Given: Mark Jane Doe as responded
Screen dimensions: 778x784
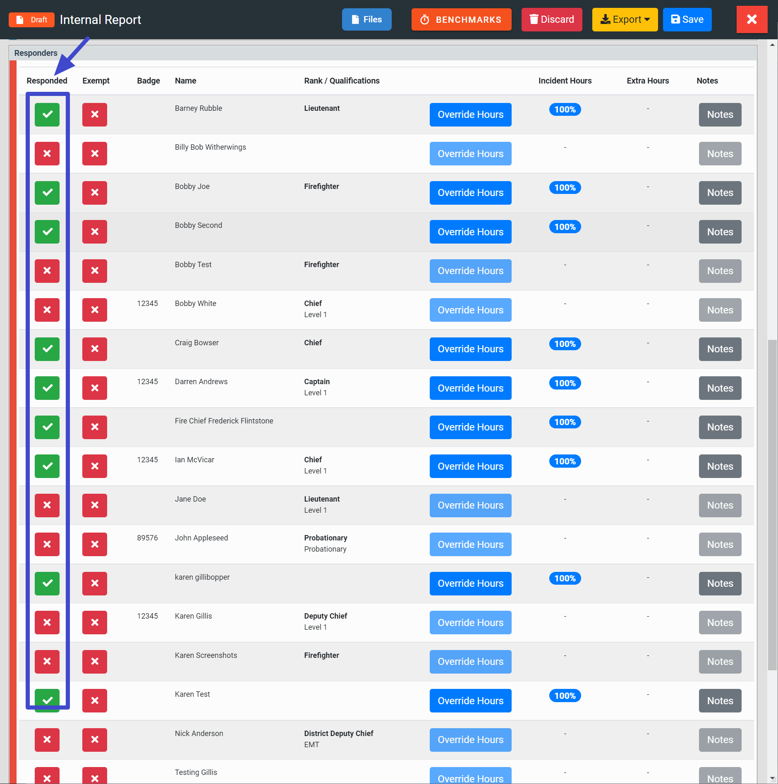Looking at the screenshot, I should pyautogui.click(x=47, y=505).
